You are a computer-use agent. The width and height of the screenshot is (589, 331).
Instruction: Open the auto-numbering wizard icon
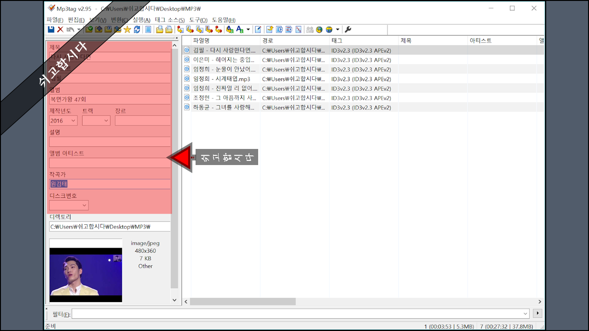point(298,29)
